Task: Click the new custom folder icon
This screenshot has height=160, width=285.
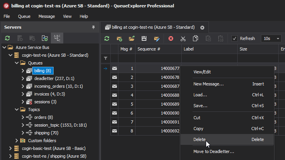Action: click(45, 38)
